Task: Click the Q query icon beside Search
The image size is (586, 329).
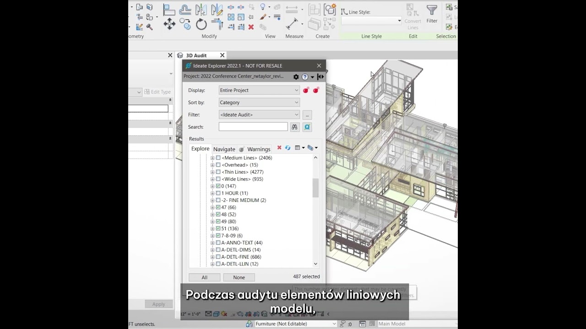Action: click(307, 127)
